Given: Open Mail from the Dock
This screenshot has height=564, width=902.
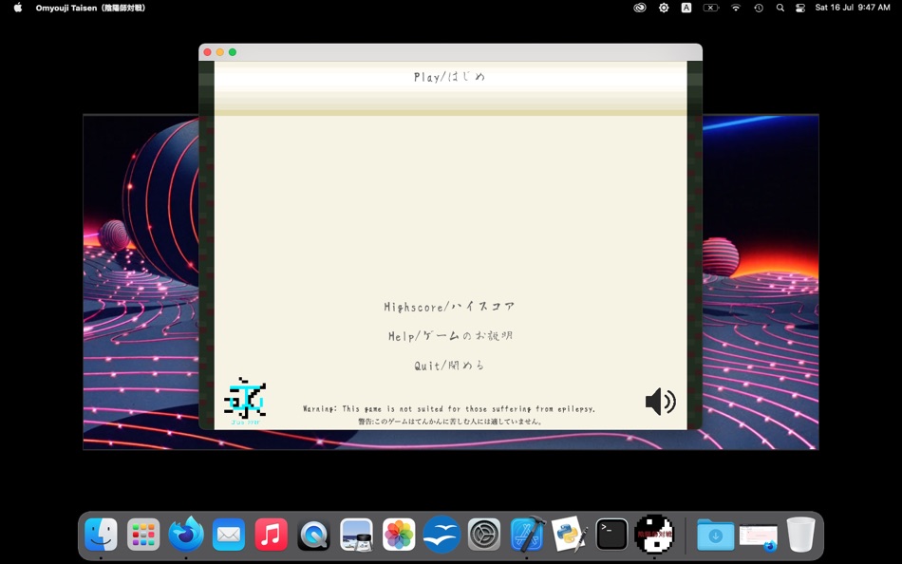Looking at the screenshot, I should pyautogui.click(x=229, y=534).
